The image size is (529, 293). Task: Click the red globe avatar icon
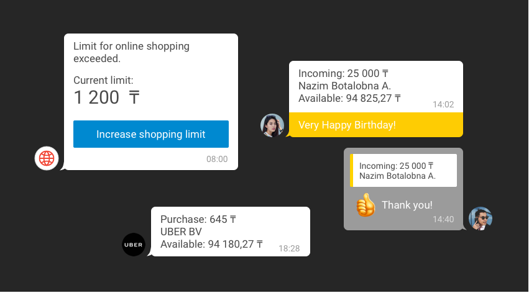point(47,158)
